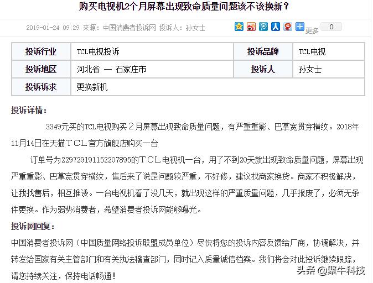The width and height of the screenshot is (373, 283).
Task: Click the line starting 严重重影、巴掌宽贯穿横纹
Action: pos(184,176)
